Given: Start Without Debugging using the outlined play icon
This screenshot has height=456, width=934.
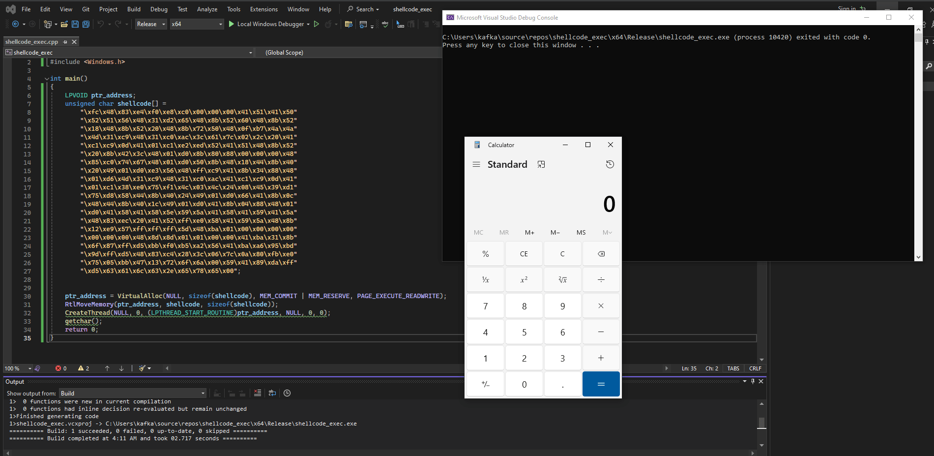Looking at the screenshot, I should pyautogui.click(x=317, y=24).
